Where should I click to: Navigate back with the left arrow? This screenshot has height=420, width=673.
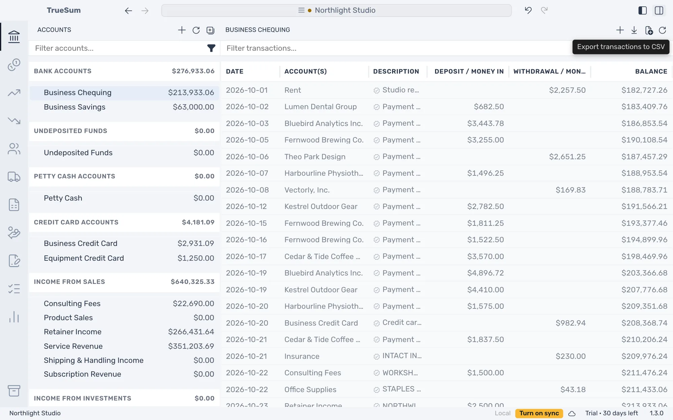click(128, 11)
